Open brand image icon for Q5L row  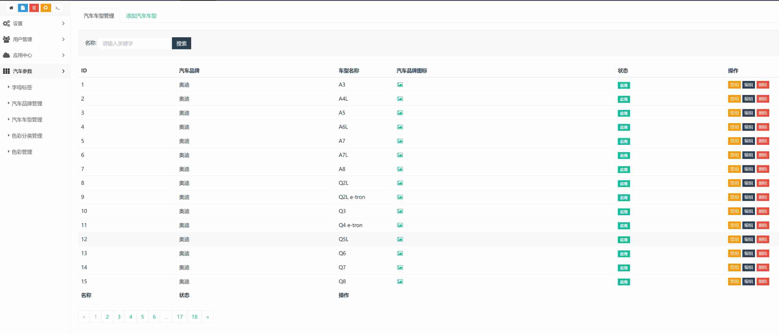400,240
